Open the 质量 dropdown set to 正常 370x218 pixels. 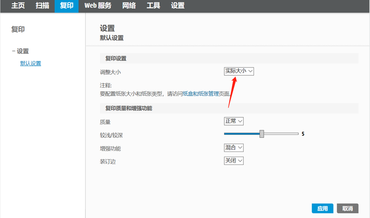(x=234, y=121)
